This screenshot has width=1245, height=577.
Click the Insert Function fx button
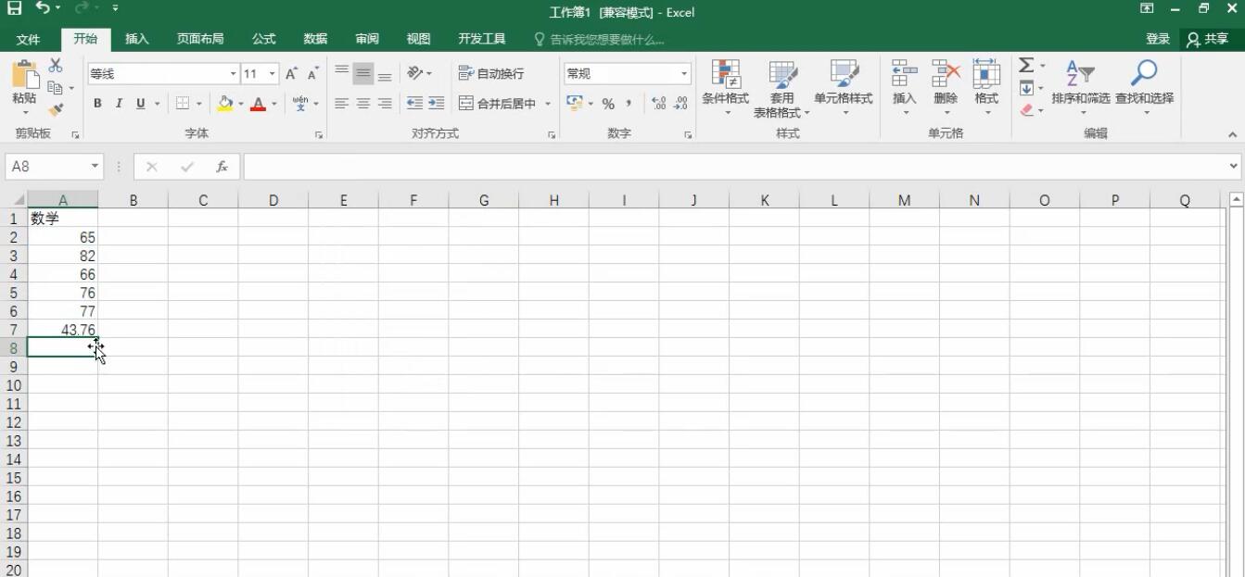[222, 167]
